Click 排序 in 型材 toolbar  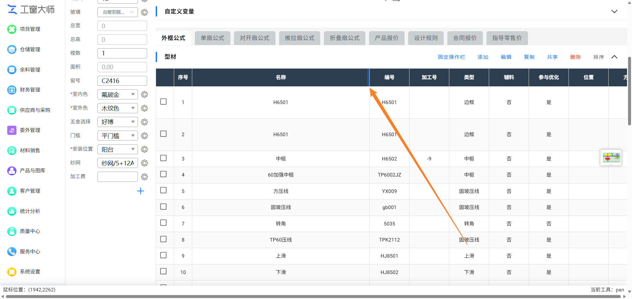(599, 57)
